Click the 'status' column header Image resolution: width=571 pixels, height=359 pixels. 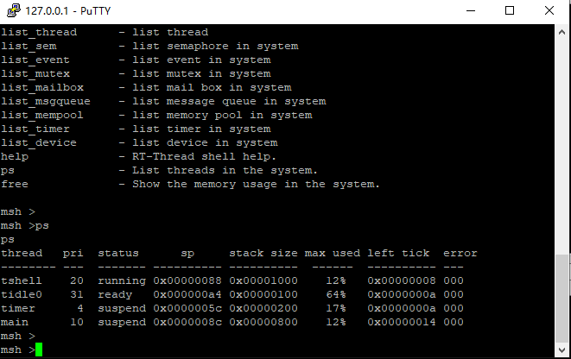tap(118, 253)
